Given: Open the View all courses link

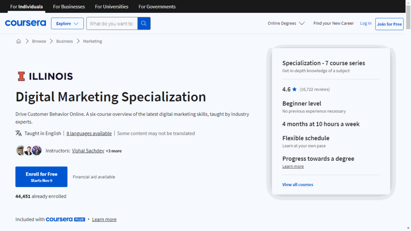Looking at the screenshot, I should 297,184.
